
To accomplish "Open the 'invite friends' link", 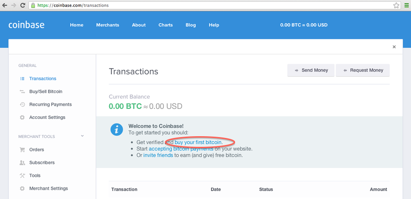I will coord(158,155).
